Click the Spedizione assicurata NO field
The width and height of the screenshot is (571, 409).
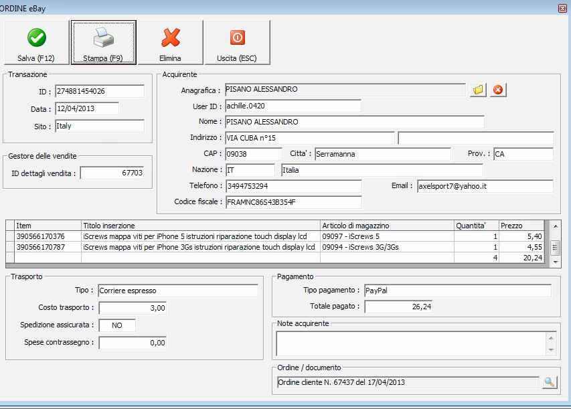[117, 325]
